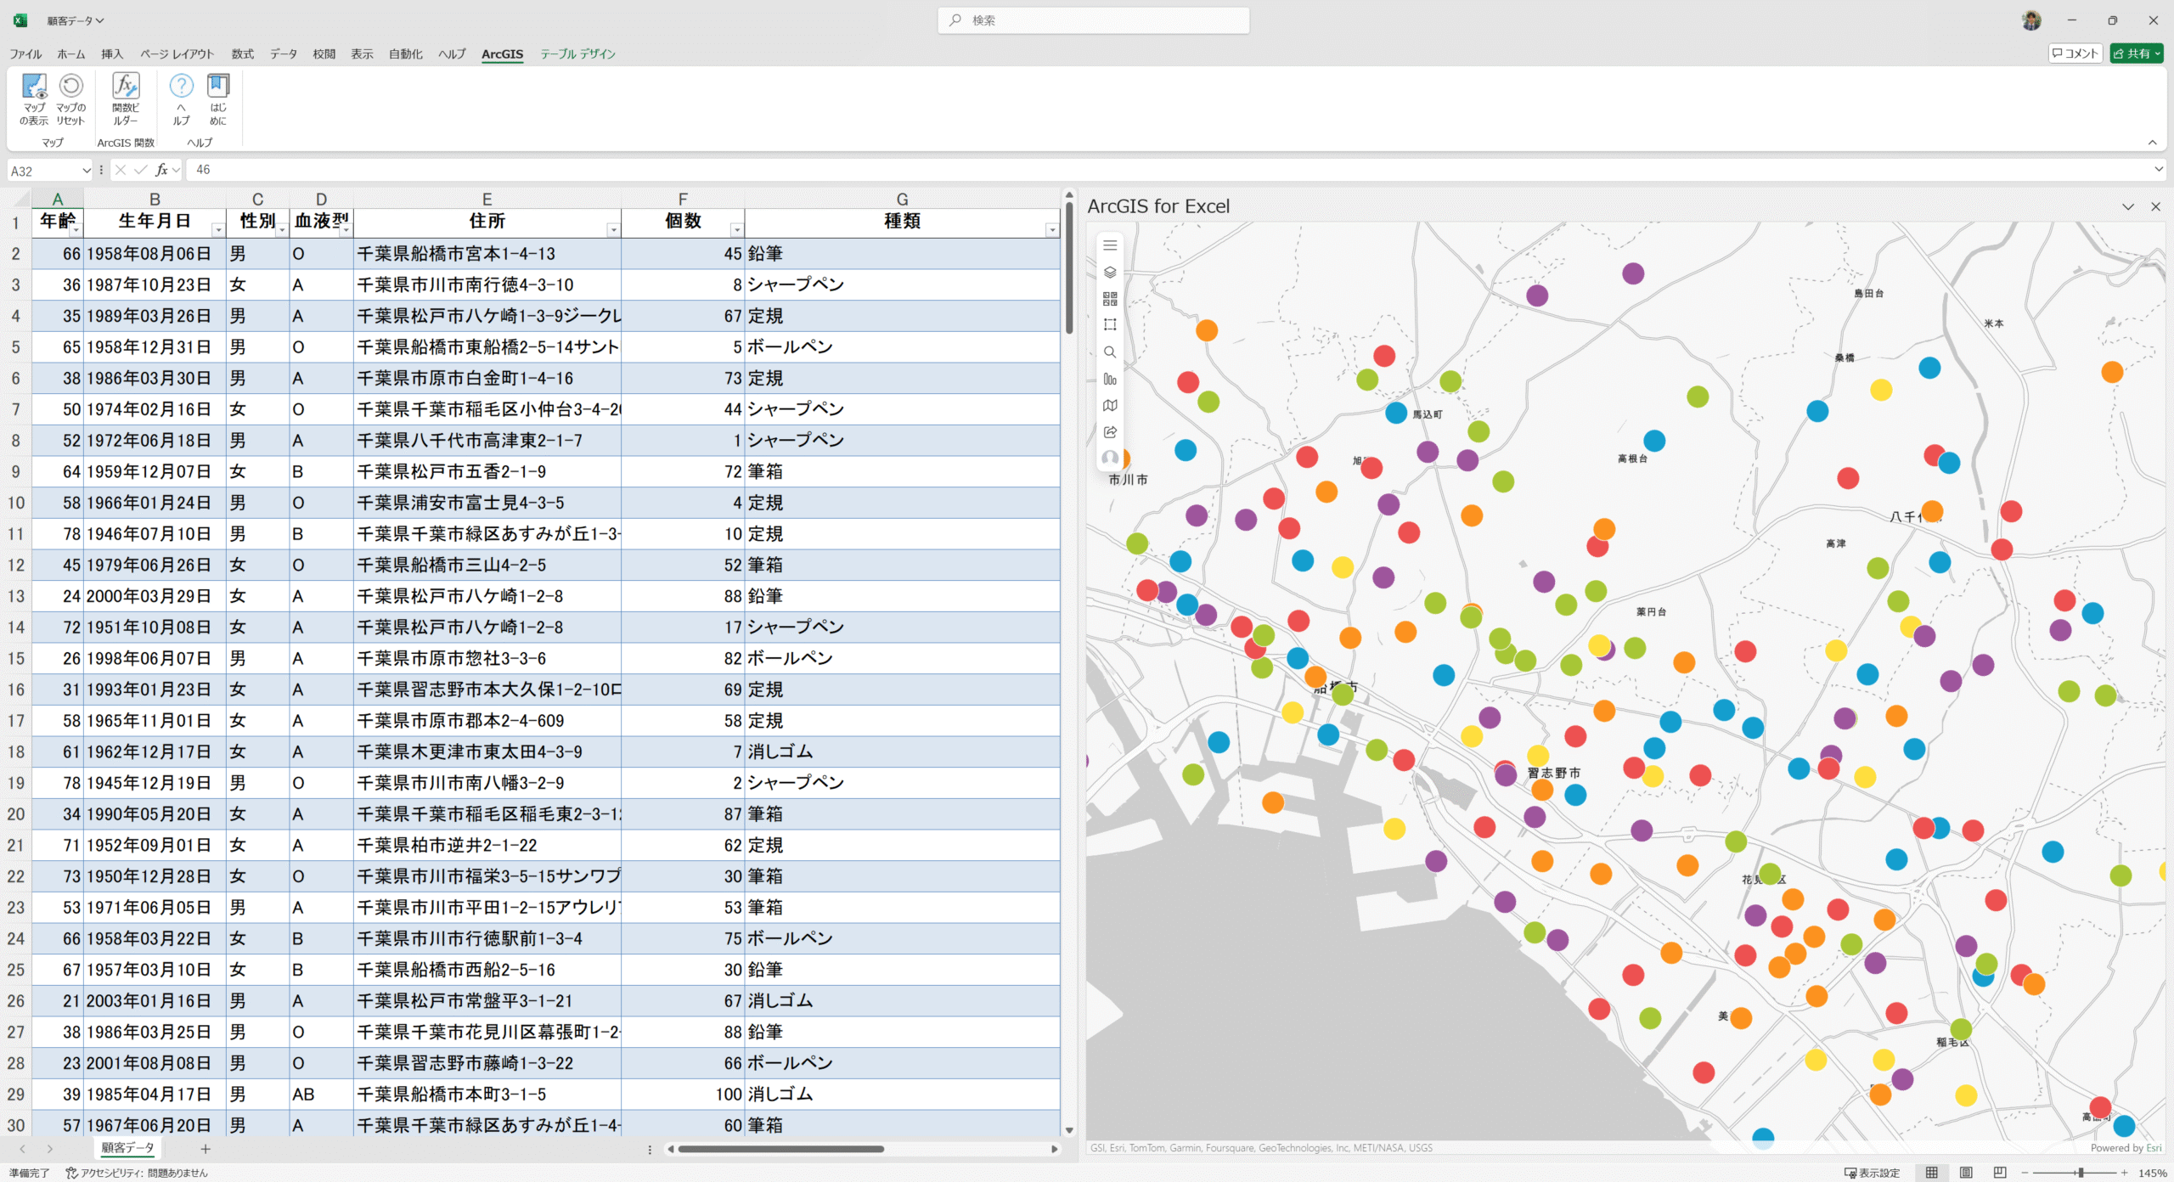Open the charts tool in the map panel
2174x1182 pixels.
1110,380
